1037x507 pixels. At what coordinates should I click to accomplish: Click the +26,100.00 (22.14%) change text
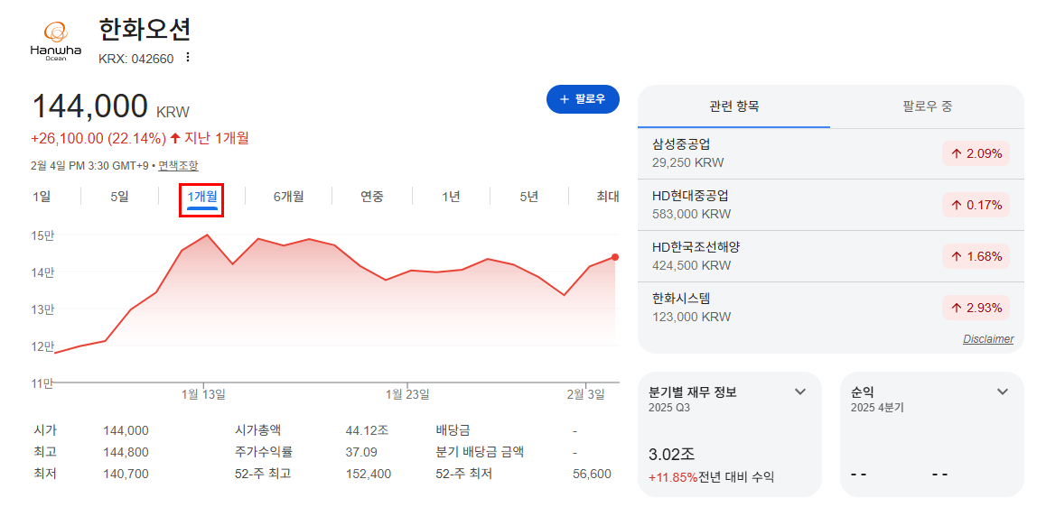tap(98, 139)
